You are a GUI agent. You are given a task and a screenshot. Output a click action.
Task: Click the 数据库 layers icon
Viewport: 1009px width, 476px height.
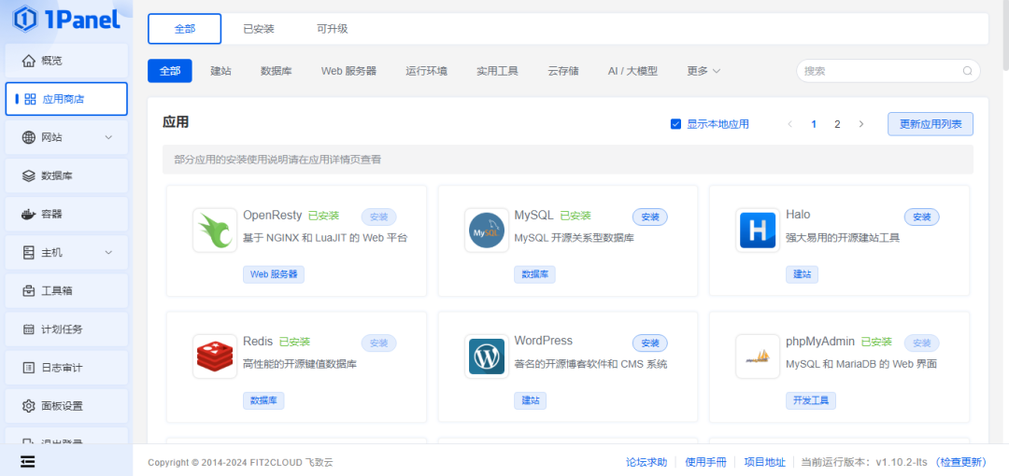tap(28, 175)
